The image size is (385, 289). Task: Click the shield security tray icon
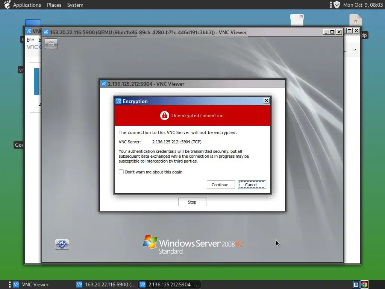tap(337, 5)
